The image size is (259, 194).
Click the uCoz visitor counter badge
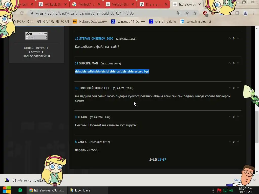pos(36,36)
